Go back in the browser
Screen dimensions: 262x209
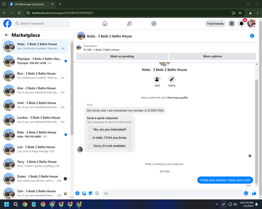pos(5,13)
